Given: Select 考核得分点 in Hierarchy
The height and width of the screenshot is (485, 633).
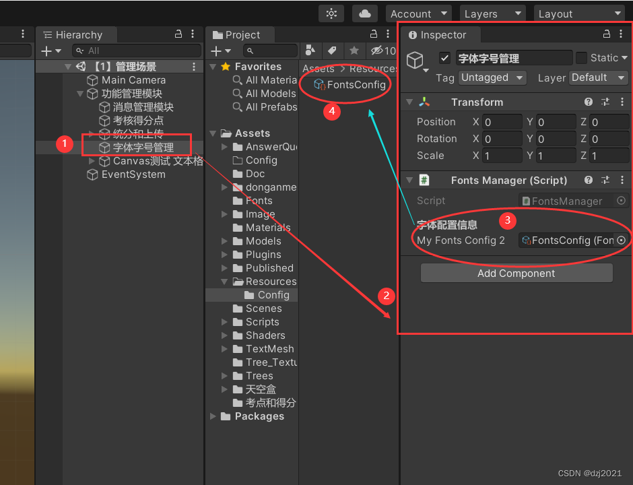Looking at the screenshot, I should point(131,121).
